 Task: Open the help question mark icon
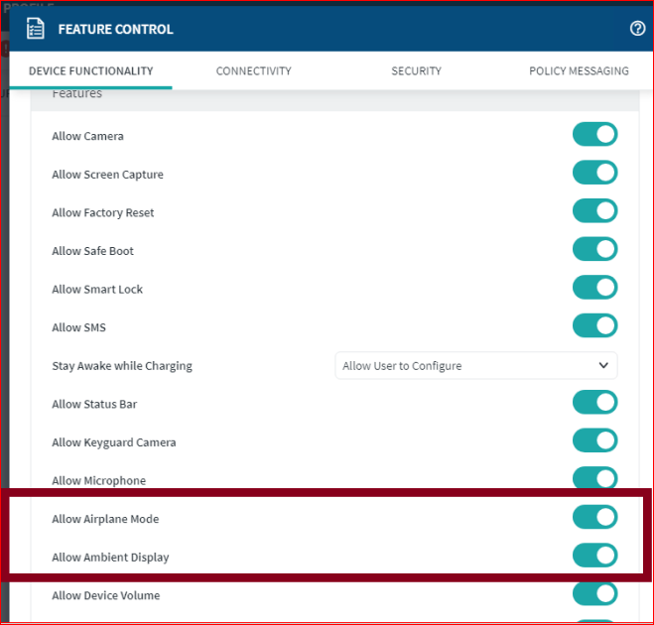[x=637, y=29]
